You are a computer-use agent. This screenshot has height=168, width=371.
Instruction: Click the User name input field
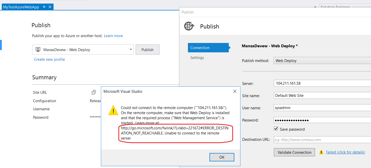tap(322, 108)
